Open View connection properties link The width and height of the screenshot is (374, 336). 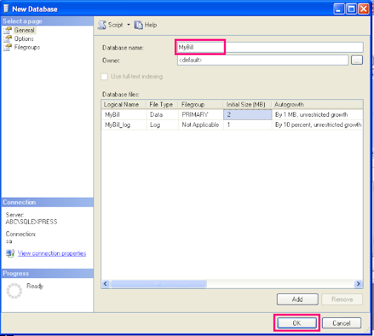(52, 253)
